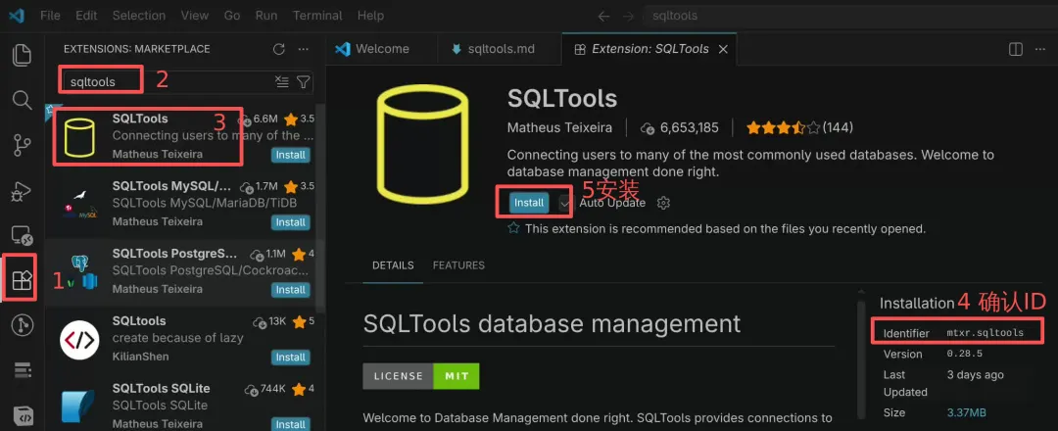Image resolution: width=1058 pixels, height=431 pixels.
Task: Go back using the title bar arrow
Action: coord(603,16)
